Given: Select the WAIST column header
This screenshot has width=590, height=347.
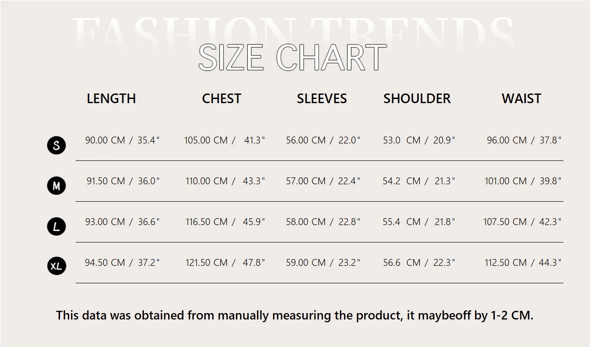Looking at the screenshot, I should click(521, 99).
